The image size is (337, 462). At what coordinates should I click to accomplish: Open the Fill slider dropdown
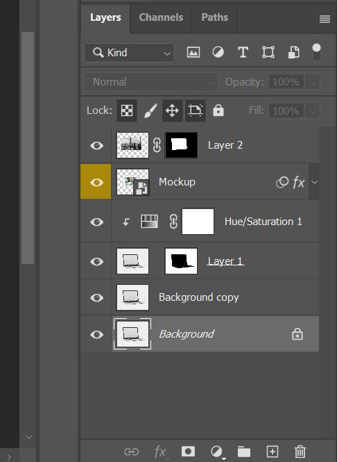[x=313, y=111]
